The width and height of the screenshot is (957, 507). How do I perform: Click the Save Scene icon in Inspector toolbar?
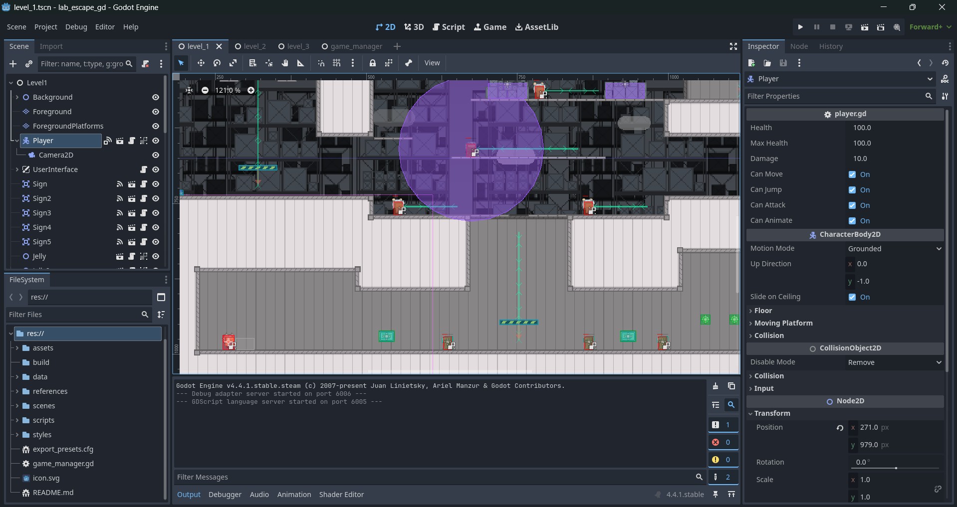[783, 63]
